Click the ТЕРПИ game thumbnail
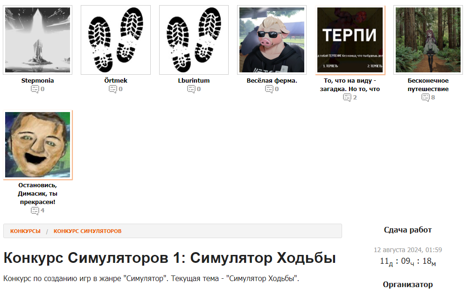469x289 pixels. 350,40
